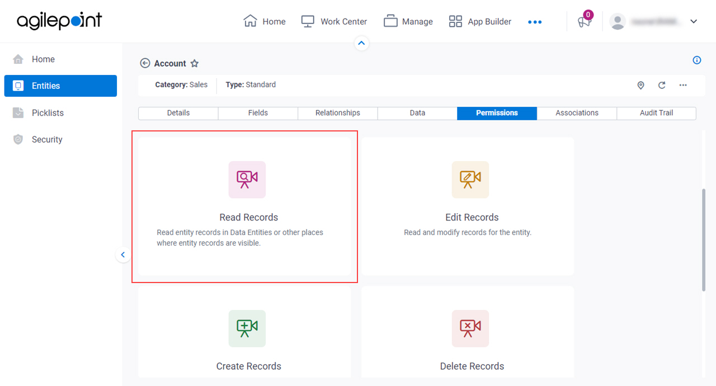This screenshot has height=386, width=716.
Task: Click the Type: Standard label
Action: pyautogui.click(x=251, y=85)
